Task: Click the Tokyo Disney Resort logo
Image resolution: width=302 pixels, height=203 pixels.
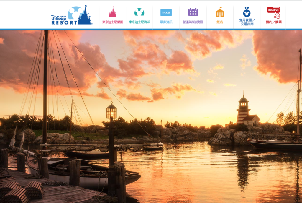Action: tap(72, 15)
